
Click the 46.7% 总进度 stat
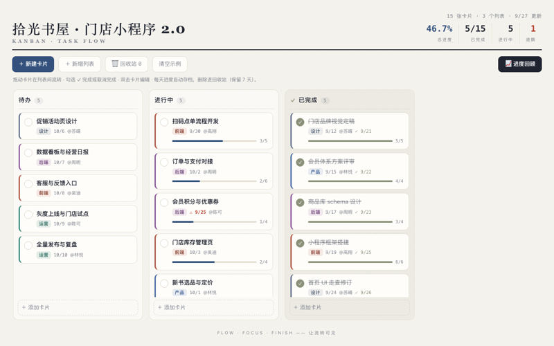click(439, 32)
